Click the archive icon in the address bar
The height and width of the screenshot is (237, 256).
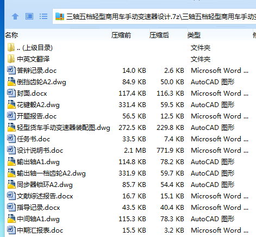pos(60,16)
